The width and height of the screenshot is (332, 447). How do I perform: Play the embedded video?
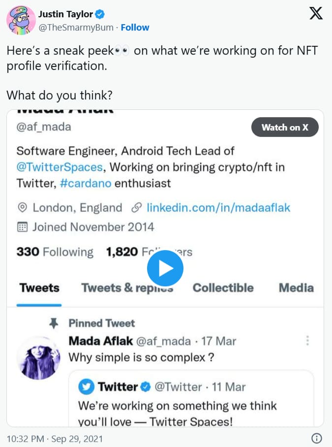point(165,268)
